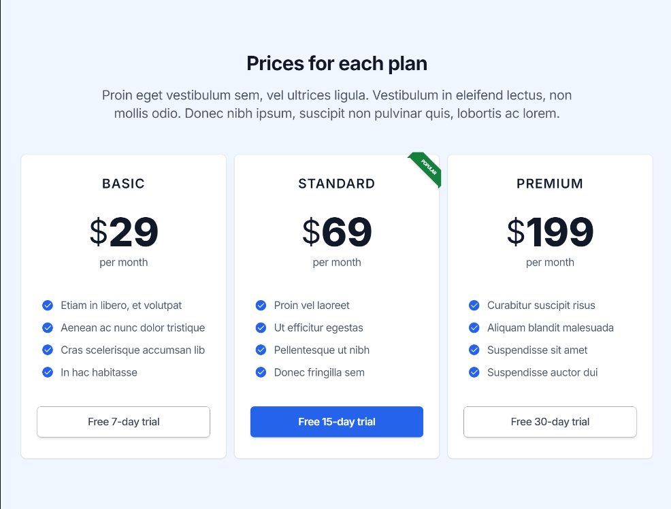
Task: Click the green Popular ribbon badge
Action: tap(427, 167)
